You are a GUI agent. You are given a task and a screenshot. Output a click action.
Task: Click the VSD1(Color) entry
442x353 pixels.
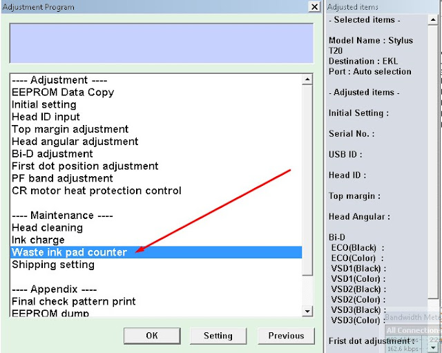coord(358,279)
